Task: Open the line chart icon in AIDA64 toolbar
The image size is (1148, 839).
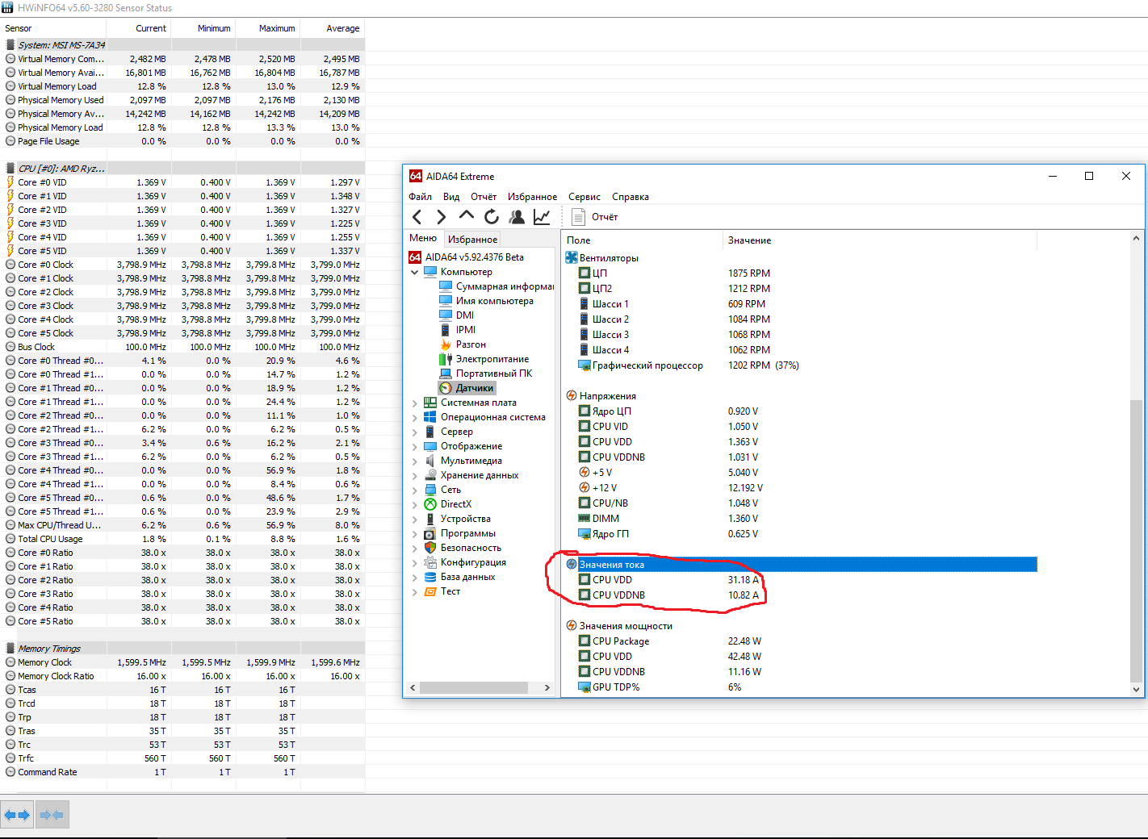Action: 542,216
